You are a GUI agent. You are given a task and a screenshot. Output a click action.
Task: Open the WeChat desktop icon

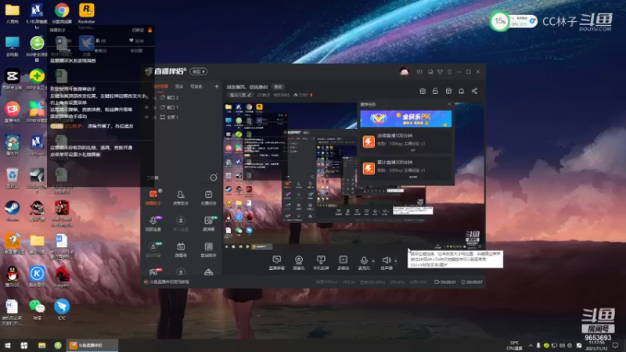pyautogui.click(x=37, y=309)
